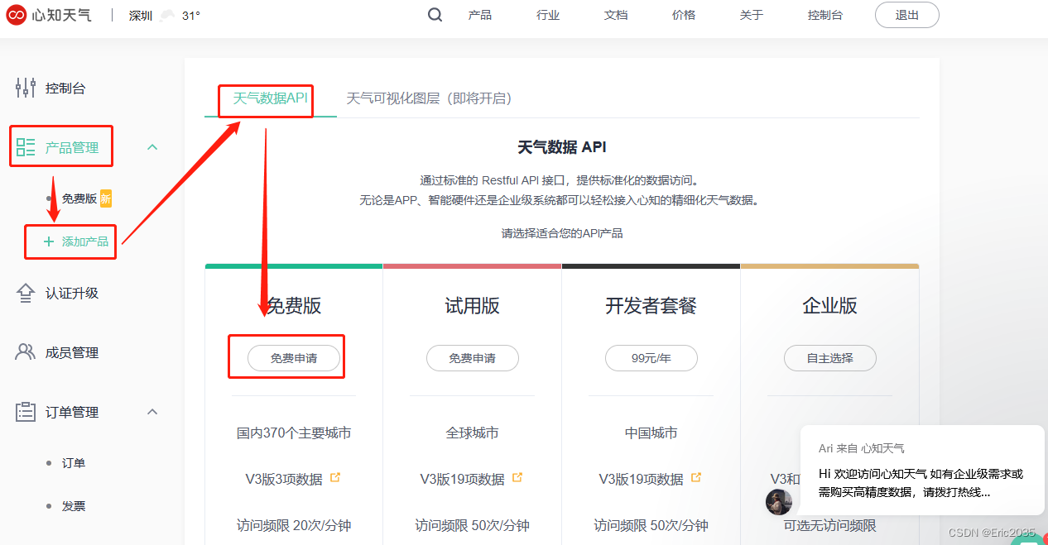The height and width of the screenshot is (545, 1048).
Task: Click the 新 badge next to 免费版
Action: pyautogui.click(x=106, y=198)
